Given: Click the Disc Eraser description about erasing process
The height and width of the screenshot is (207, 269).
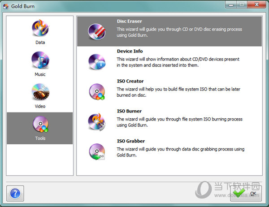Looking at the screenshot, I should (179, 32).
